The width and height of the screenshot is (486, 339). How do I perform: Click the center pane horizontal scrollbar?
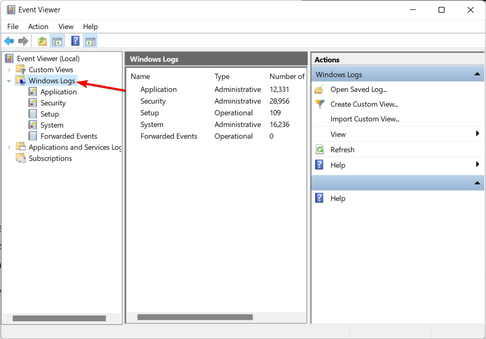[x=195, y=317]
